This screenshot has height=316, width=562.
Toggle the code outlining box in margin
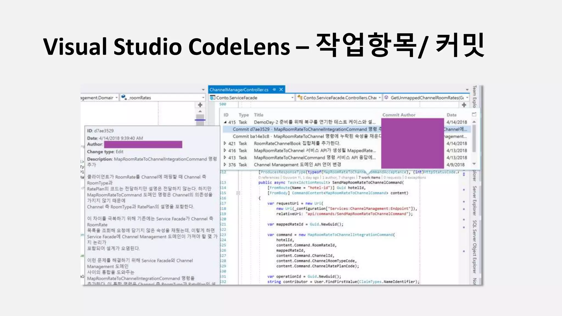(x=238, y=193)
